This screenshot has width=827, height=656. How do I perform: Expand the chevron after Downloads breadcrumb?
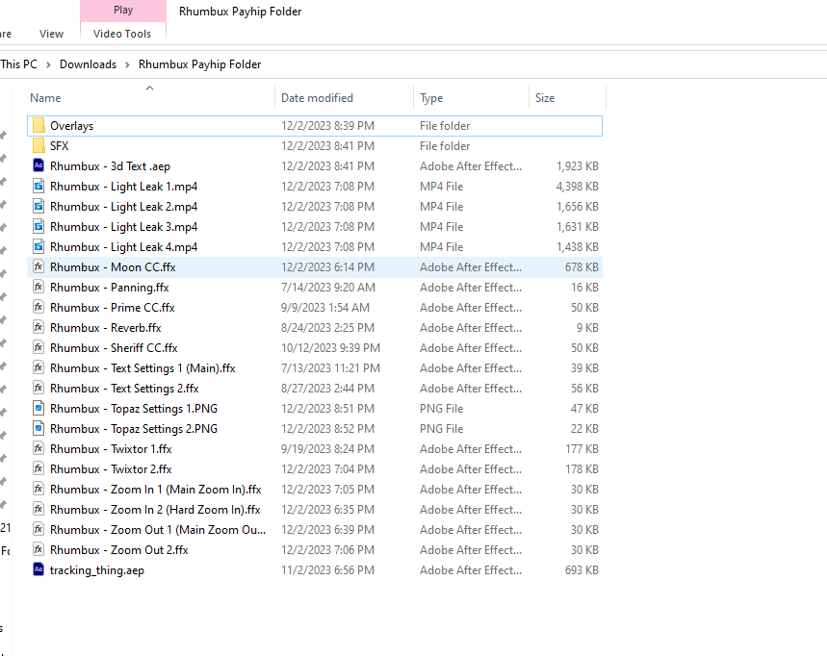coord(127,64)
